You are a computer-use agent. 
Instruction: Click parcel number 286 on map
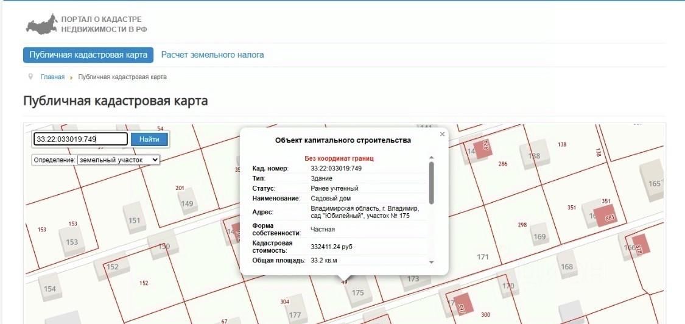503,164
